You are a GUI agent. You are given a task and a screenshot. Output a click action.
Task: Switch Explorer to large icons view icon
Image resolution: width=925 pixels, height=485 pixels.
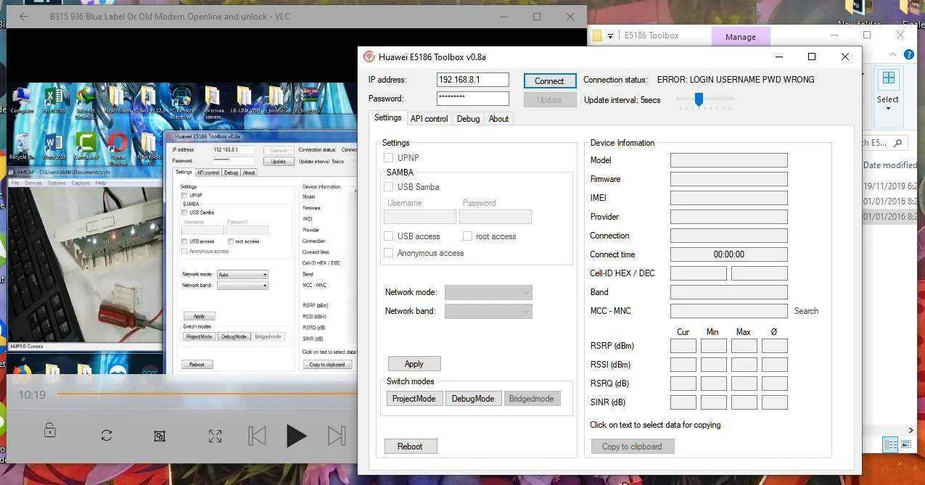pyautogui.click(x=905, y=444)
